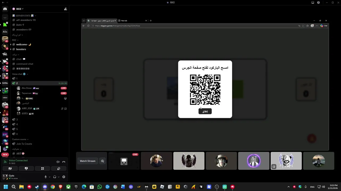Viewport: 341px width, 191px height.
Task: Open Discord inbox icon in title bar
Action: (313, 2)
